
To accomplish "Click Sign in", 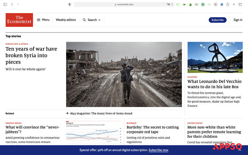I will 238,20.
